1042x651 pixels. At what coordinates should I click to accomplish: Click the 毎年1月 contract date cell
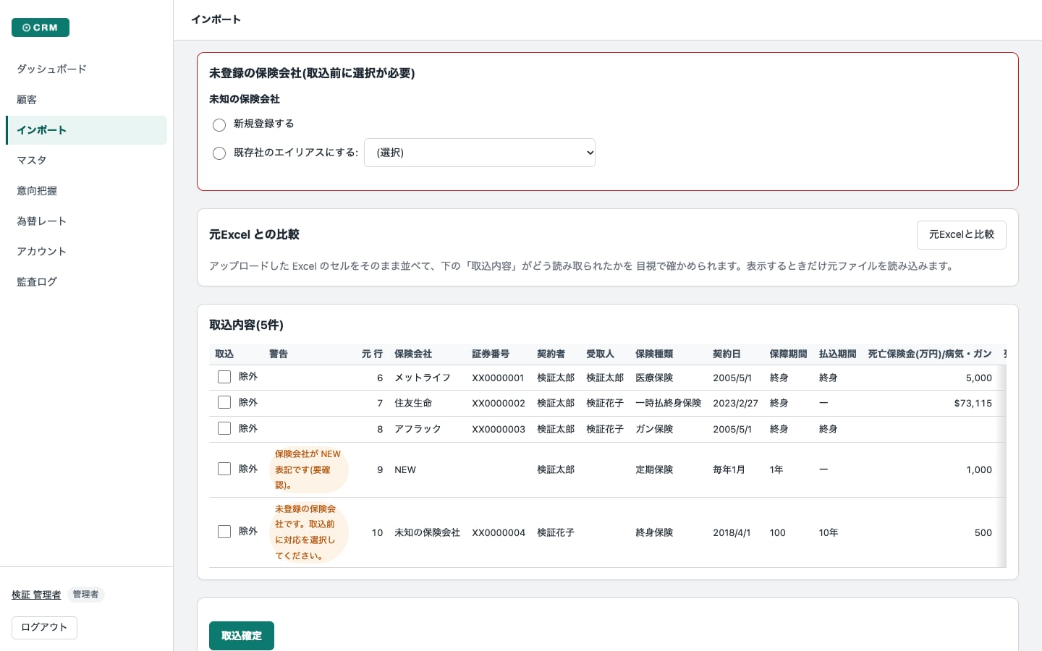coord(729,469)
